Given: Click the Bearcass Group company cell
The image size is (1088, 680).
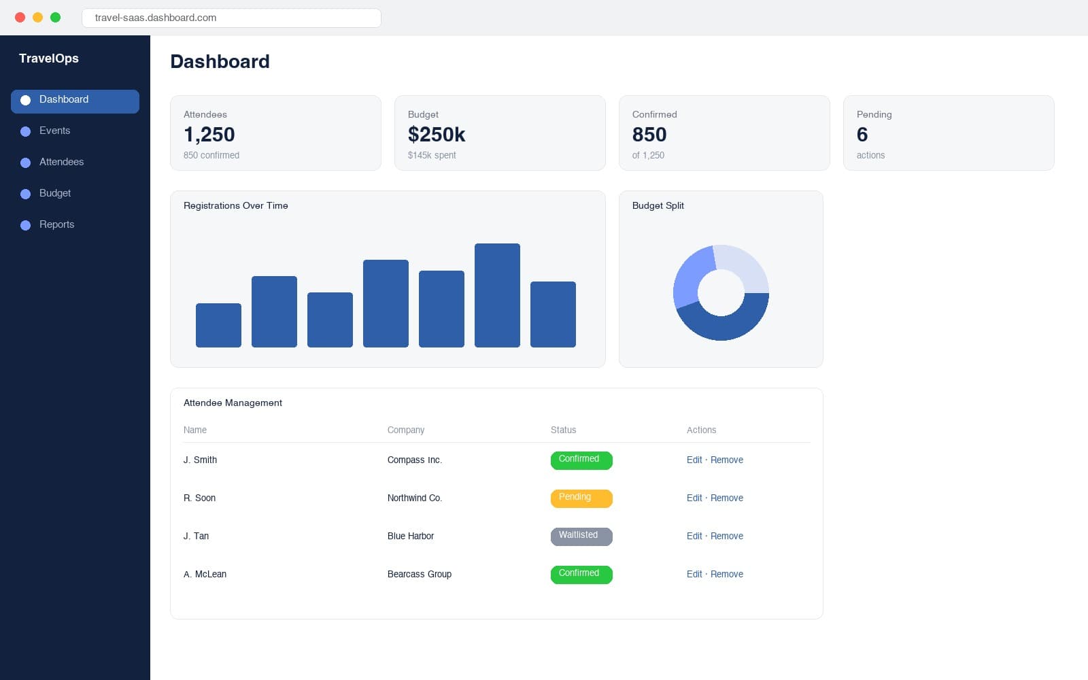Looking at the screenshot, I should click(420, 574).
